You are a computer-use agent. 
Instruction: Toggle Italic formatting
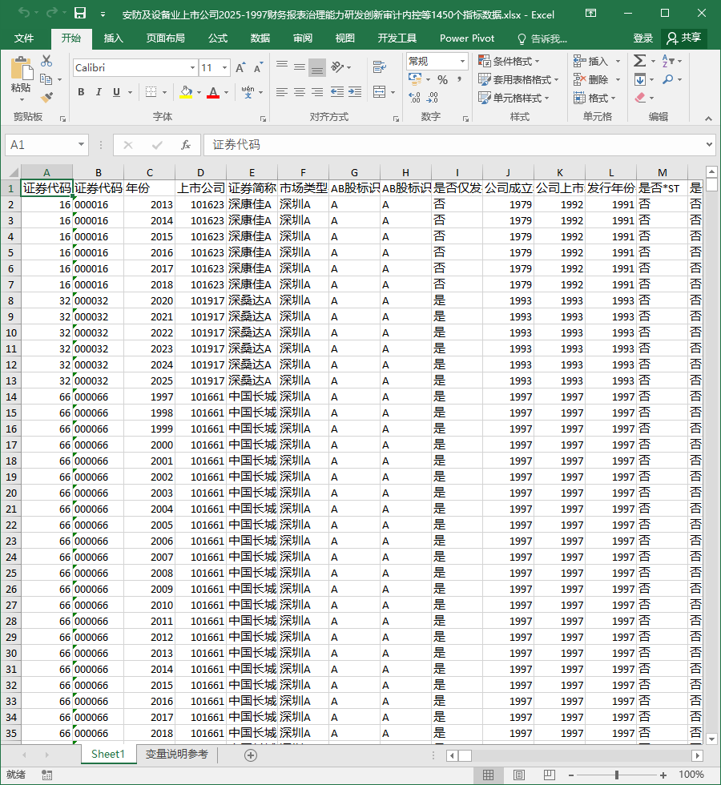99,92
